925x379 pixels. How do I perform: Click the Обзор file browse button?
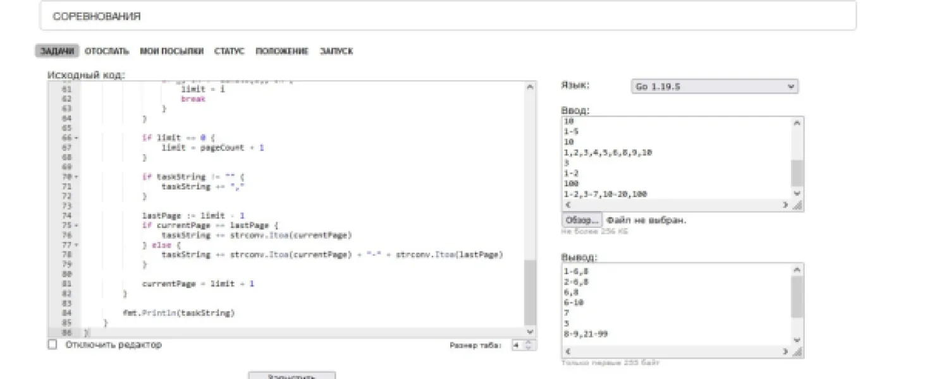coord(582,220)
